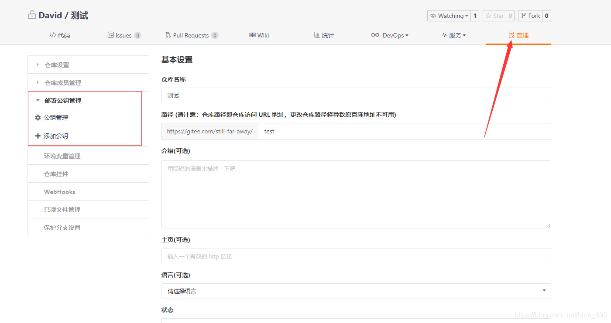
Task: Open 只读文件管理 settings
Action: coord(88,210)
